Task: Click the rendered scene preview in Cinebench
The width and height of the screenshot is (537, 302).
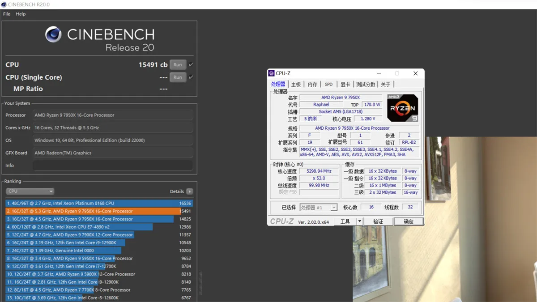Action: pyautogui.click(x=445, y=219)
